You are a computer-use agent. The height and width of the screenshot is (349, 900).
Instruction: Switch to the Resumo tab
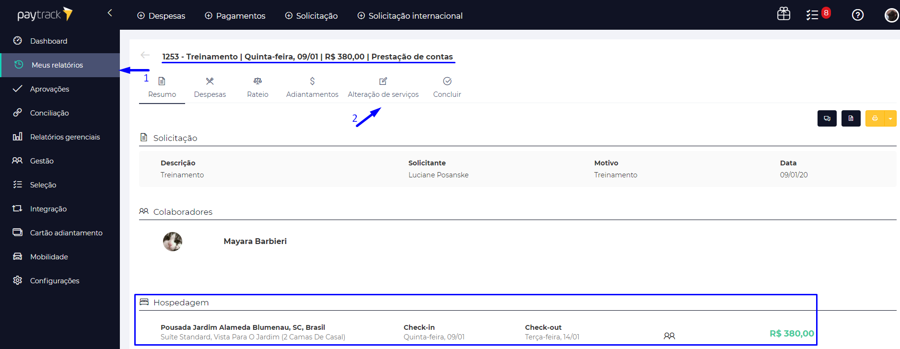coord(162,88)
